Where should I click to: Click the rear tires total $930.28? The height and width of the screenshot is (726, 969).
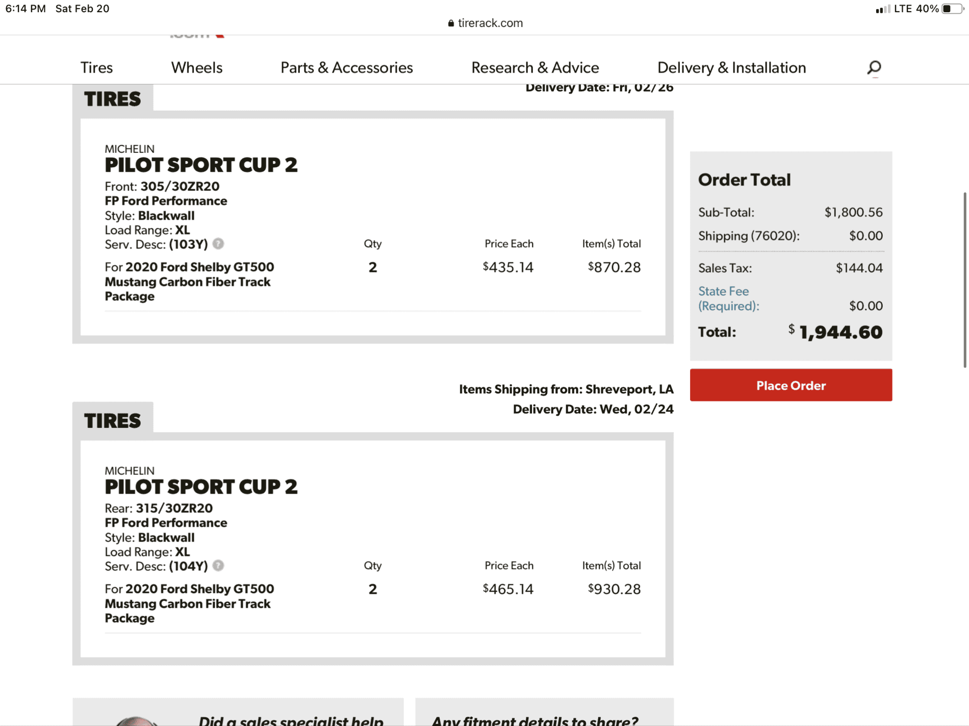(x=614, y=589)
